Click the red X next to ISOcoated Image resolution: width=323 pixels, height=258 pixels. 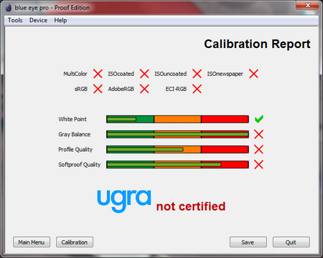144,74
